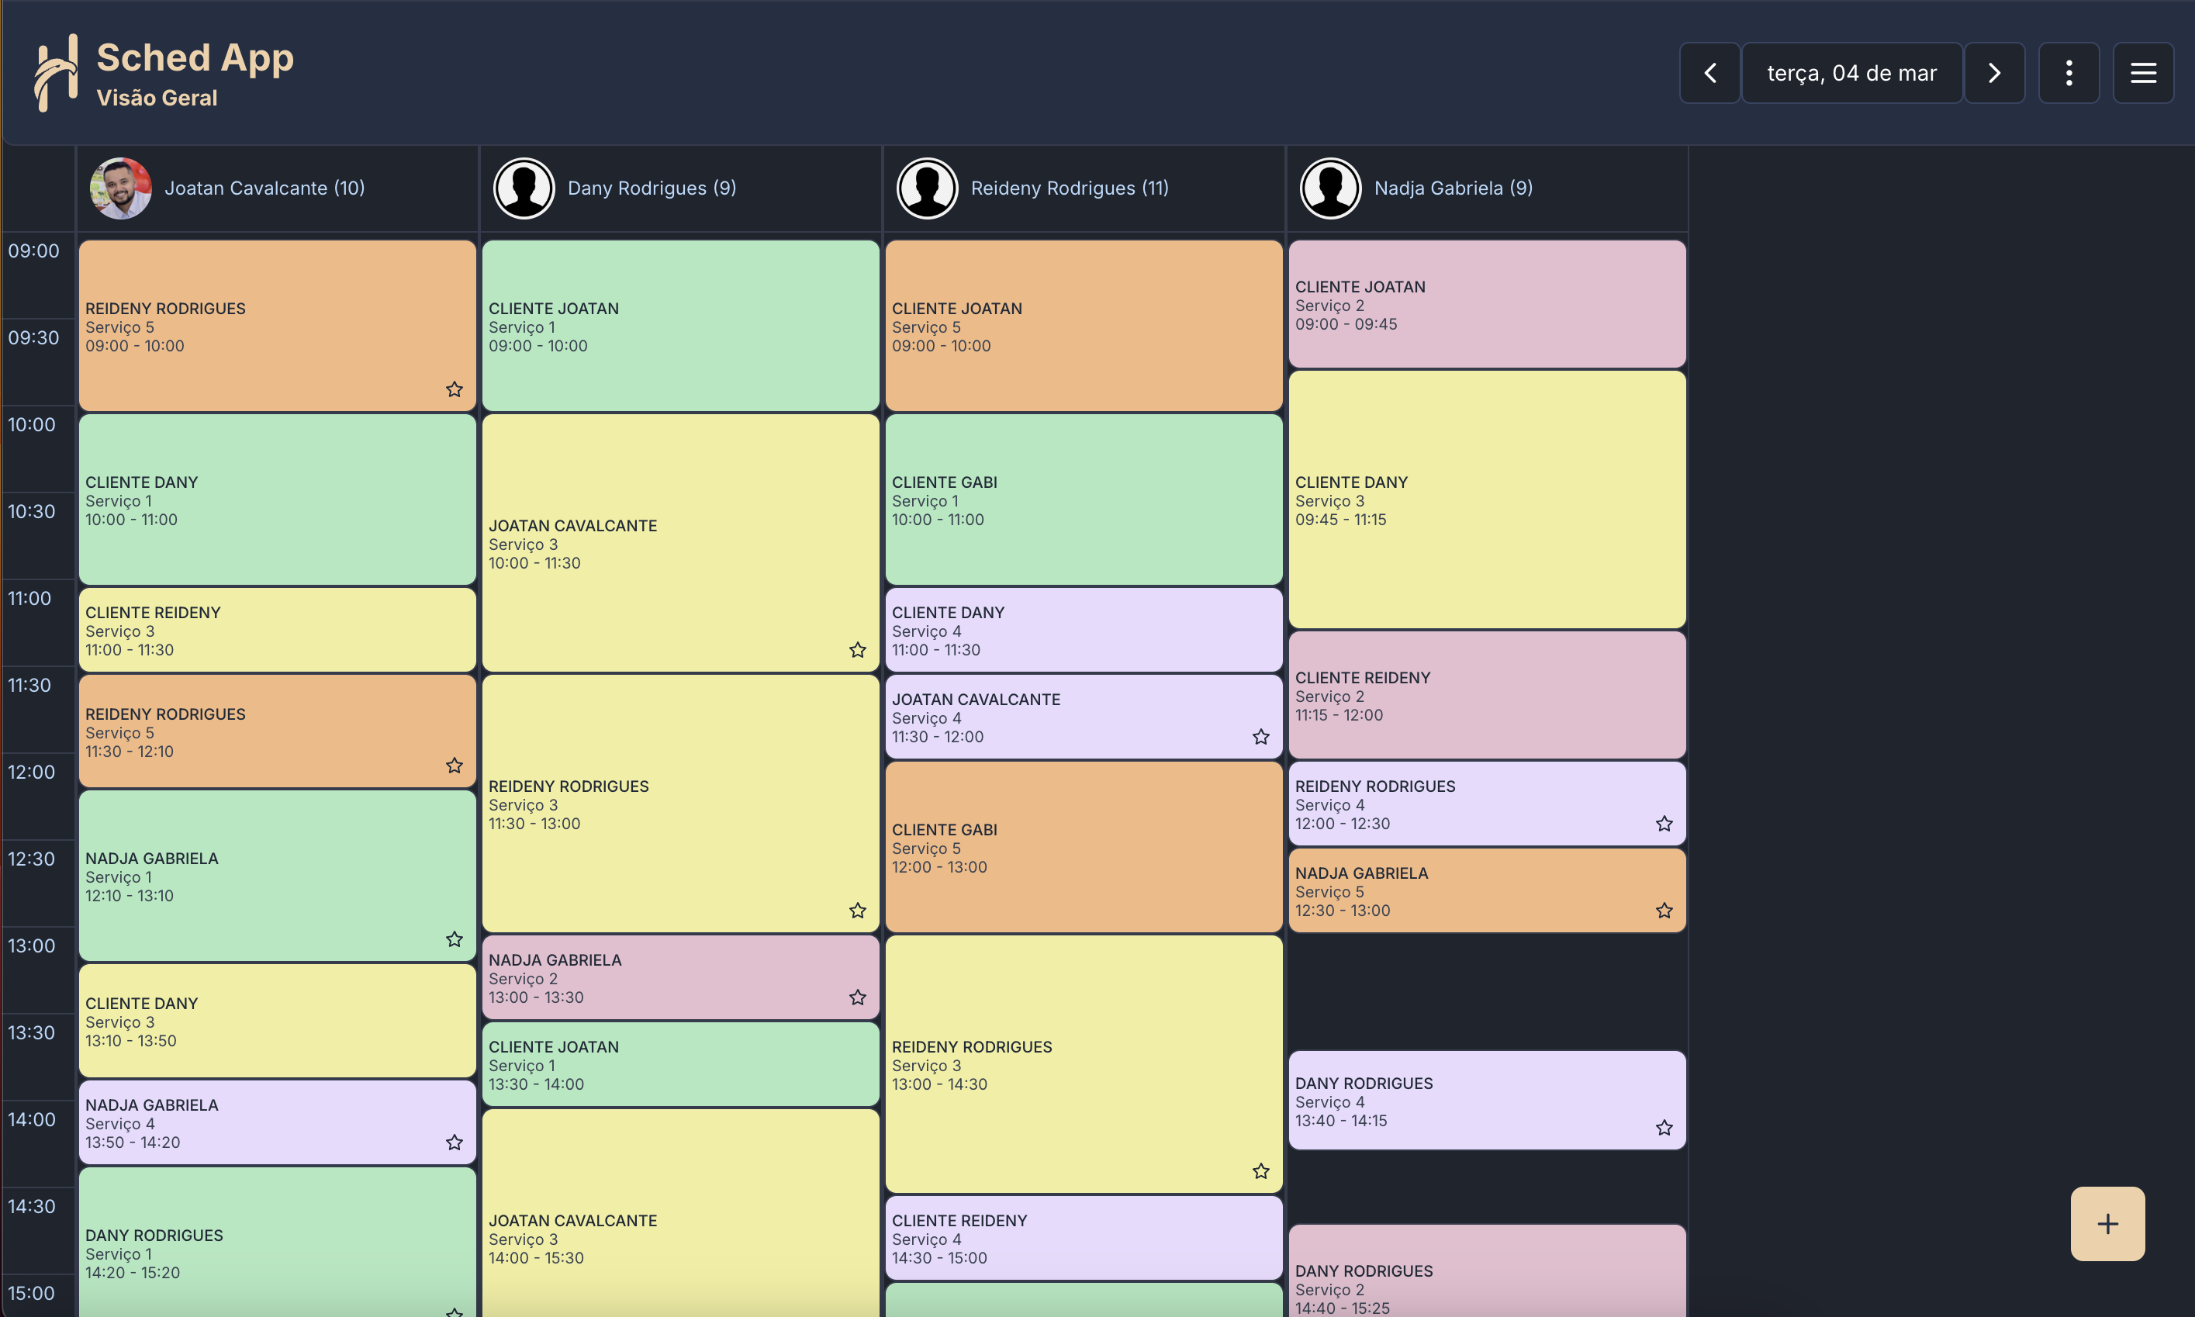Open the date picker 'terça, 04 de mar'
Screen dimensions: 2195x1317
tap(1851, 73)
